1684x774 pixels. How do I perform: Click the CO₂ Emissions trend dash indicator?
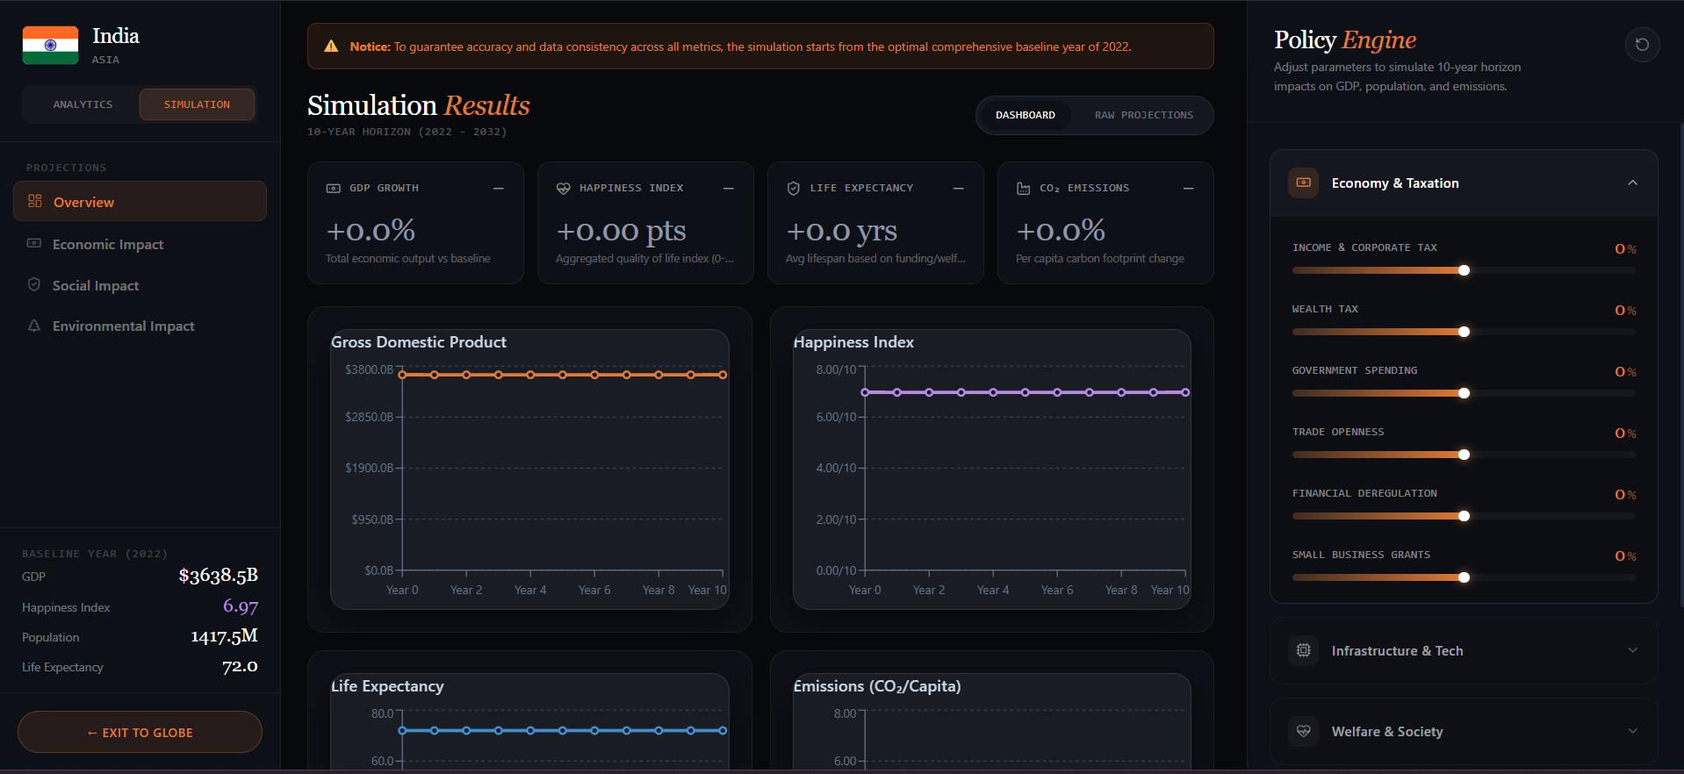[1189, 188]
